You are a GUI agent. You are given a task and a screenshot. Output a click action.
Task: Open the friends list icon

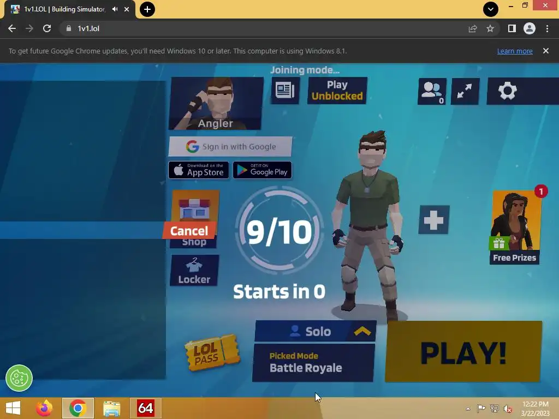[x=432, y=91]
